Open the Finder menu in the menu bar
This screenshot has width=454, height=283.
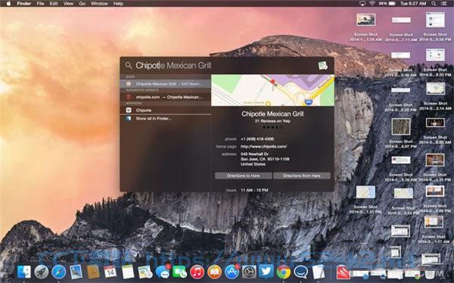pyautogui.click(x=23, y=4)
